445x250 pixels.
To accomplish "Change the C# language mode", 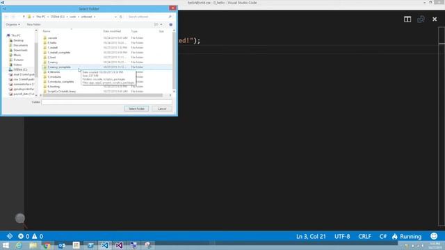I will [x=383, y=236].
